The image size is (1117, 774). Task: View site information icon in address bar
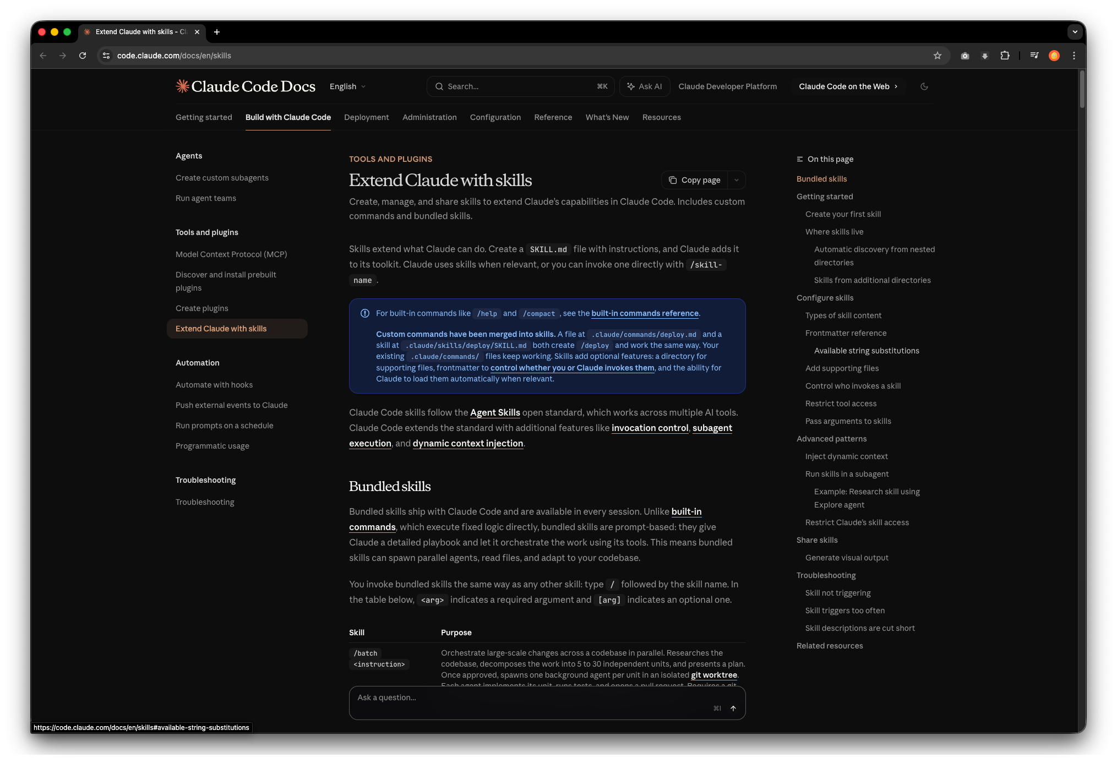106,56
